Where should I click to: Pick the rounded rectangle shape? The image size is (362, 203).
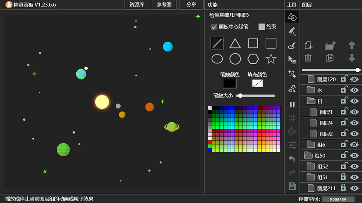click(271, 43)
